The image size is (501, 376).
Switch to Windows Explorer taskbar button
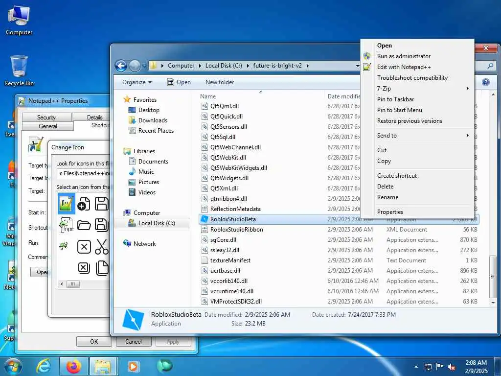click(104, 366)
